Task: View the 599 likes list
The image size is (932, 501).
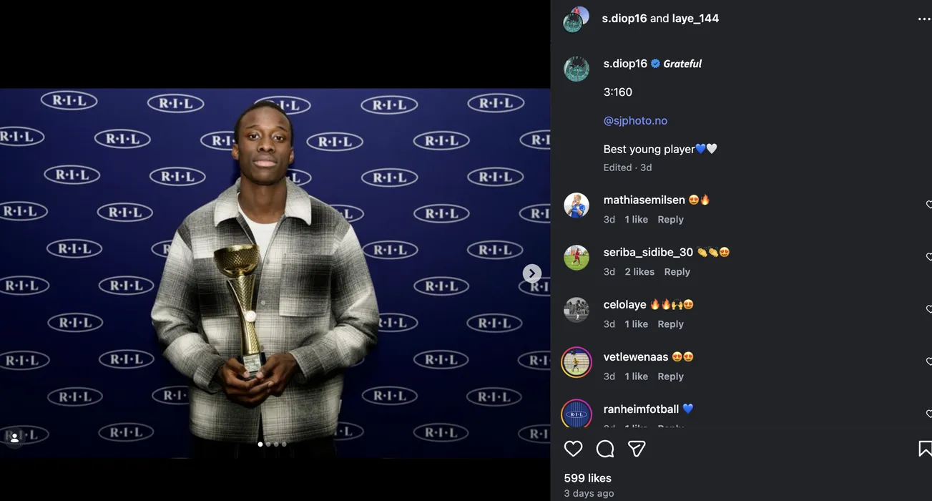Action: 587,478
